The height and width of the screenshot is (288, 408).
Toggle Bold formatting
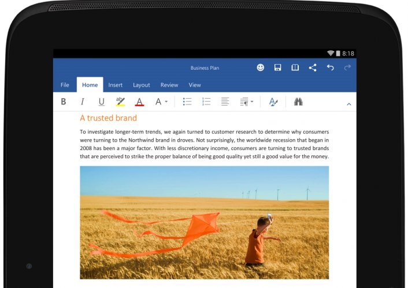63,102
